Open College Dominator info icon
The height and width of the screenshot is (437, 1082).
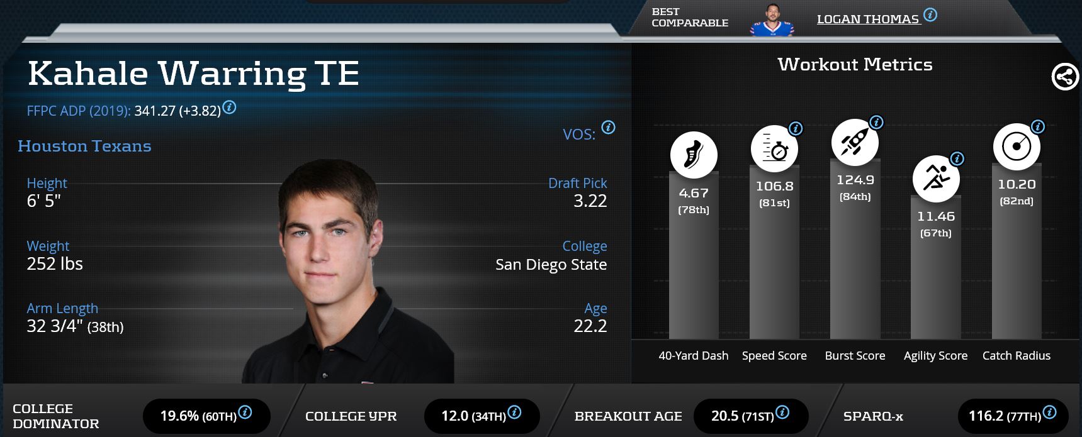(x=245, y=412)
